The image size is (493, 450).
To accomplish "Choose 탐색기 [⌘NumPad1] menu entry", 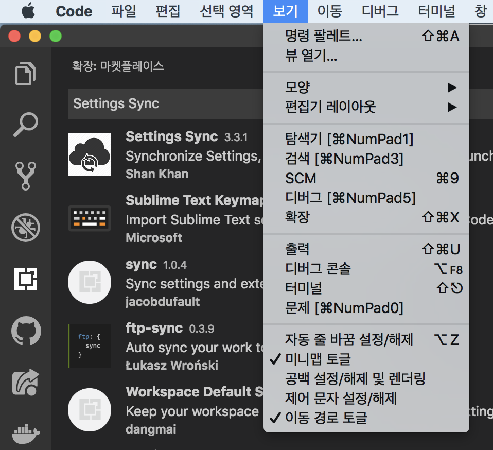I will 366,139.
